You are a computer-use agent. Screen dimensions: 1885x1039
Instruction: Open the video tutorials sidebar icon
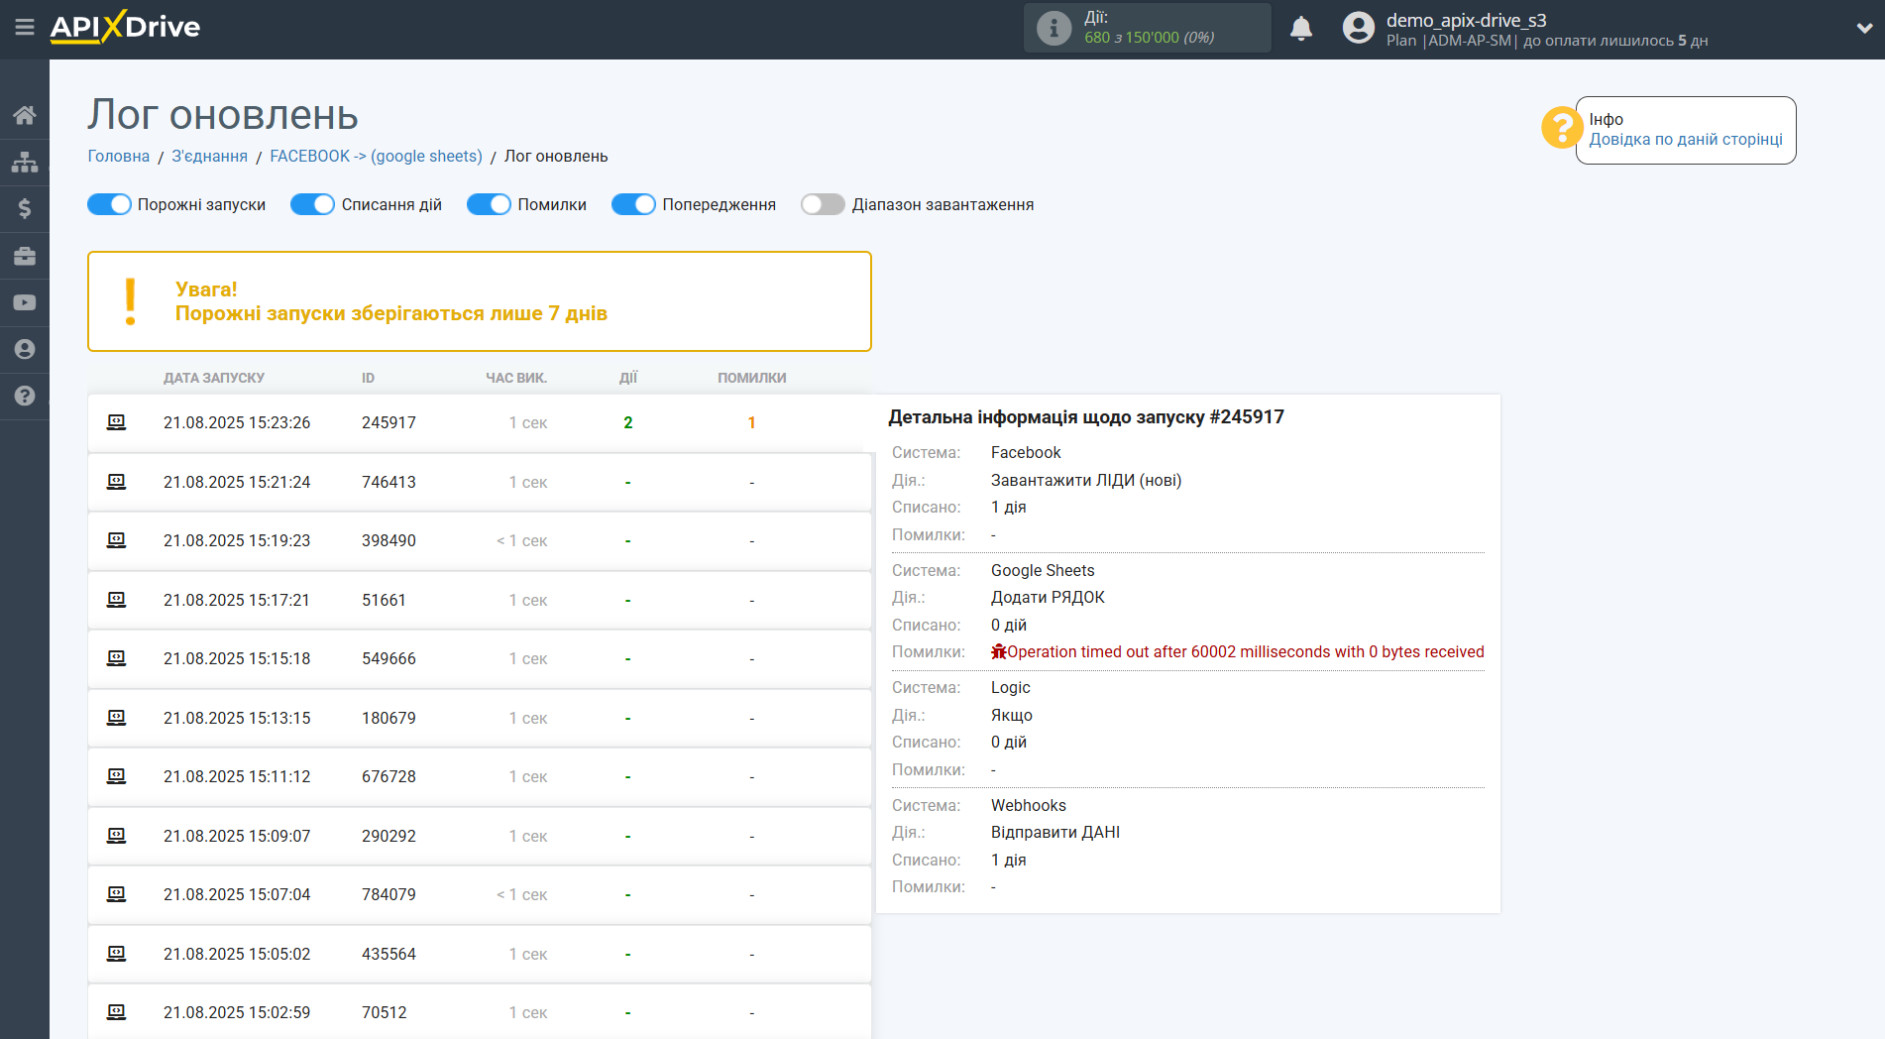click(25, 302)
